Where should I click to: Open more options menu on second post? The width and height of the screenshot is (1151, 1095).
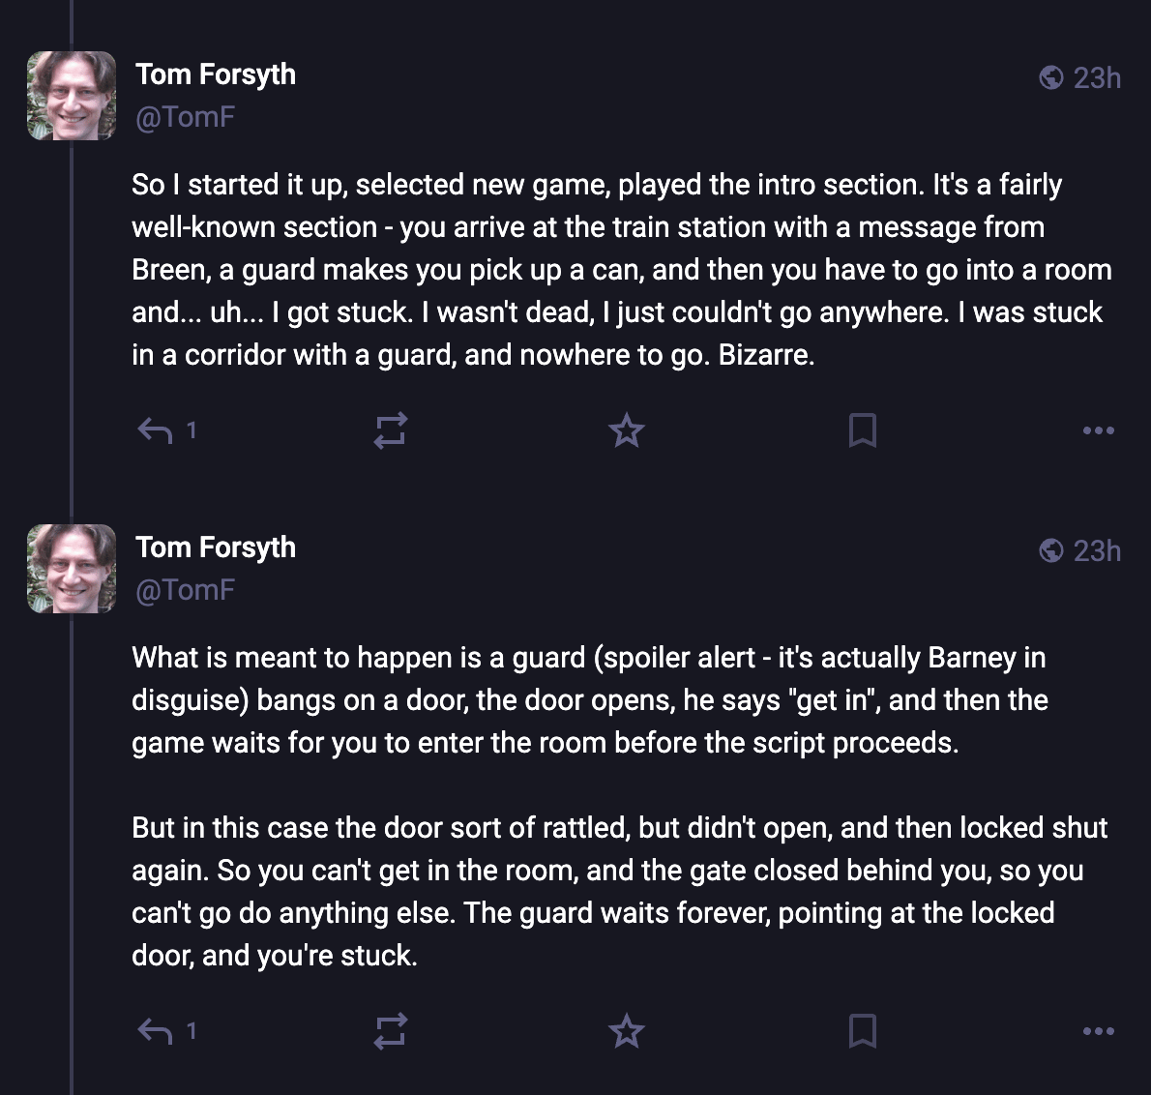1098,1031
